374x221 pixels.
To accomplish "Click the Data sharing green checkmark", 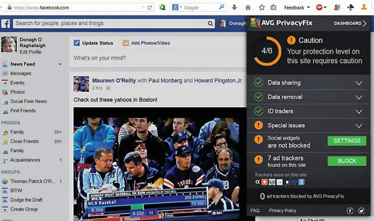I will click(258, 83).
